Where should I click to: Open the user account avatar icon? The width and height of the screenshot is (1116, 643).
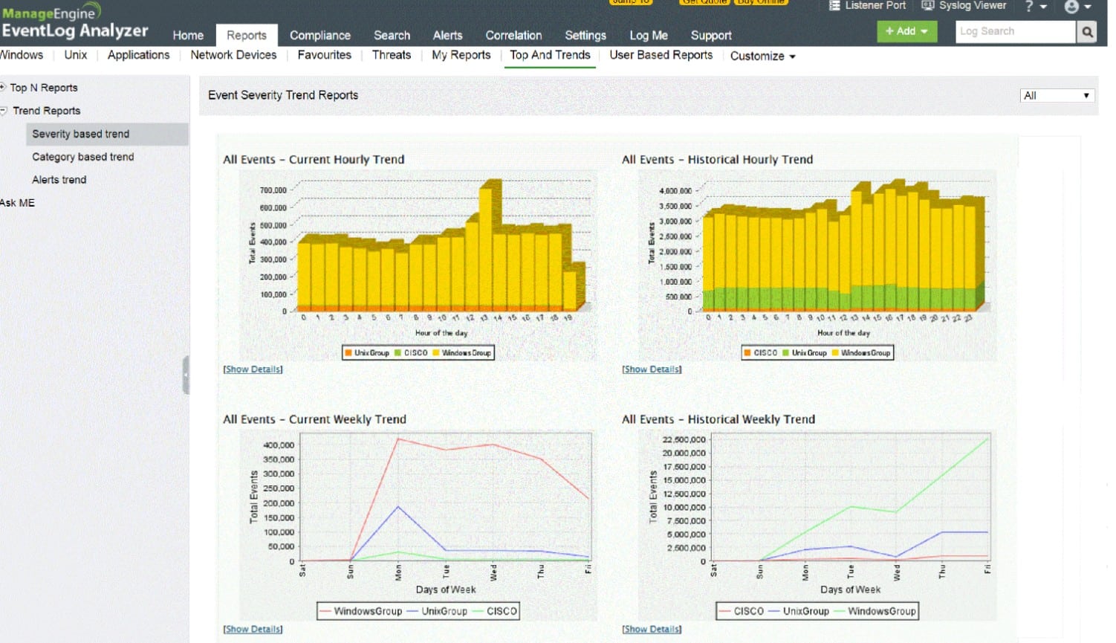click(1071, 6)
